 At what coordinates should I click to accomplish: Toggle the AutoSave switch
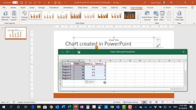15,2
